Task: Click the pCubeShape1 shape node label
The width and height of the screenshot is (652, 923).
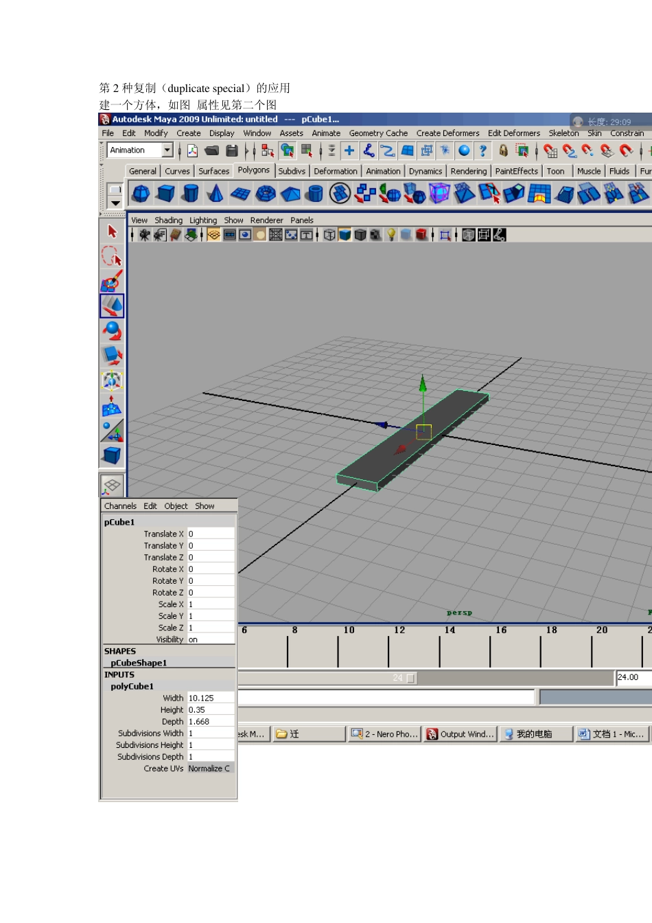Action: pos(139,663)
